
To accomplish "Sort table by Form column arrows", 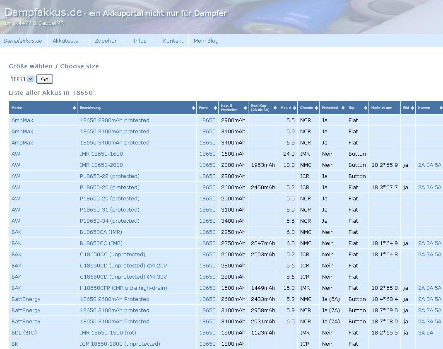I will pos(215,108).
